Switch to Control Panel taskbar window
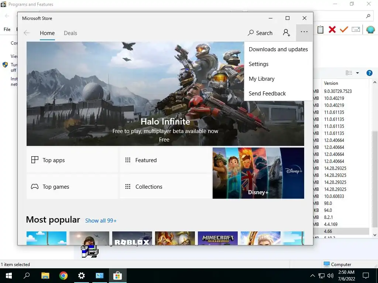 [x=100, y=276]
